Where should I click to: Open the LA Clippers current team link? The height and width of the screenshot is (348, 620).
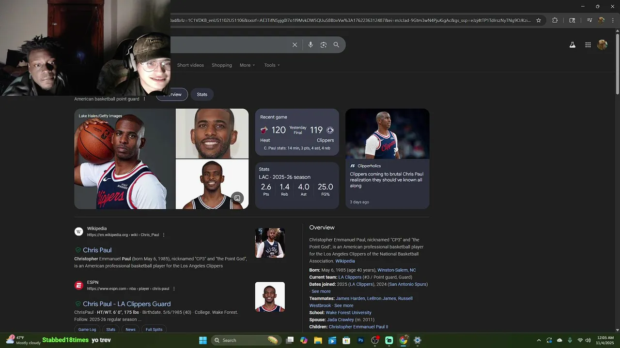point(350,277)
